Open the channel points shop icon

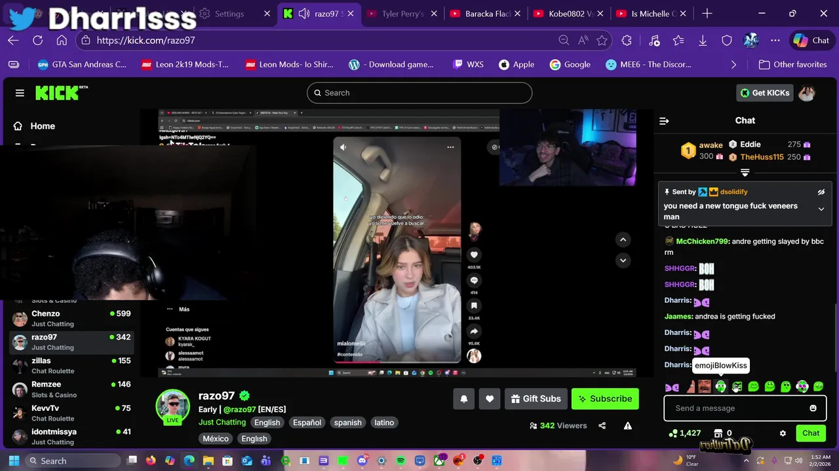(x=718, y=433)
